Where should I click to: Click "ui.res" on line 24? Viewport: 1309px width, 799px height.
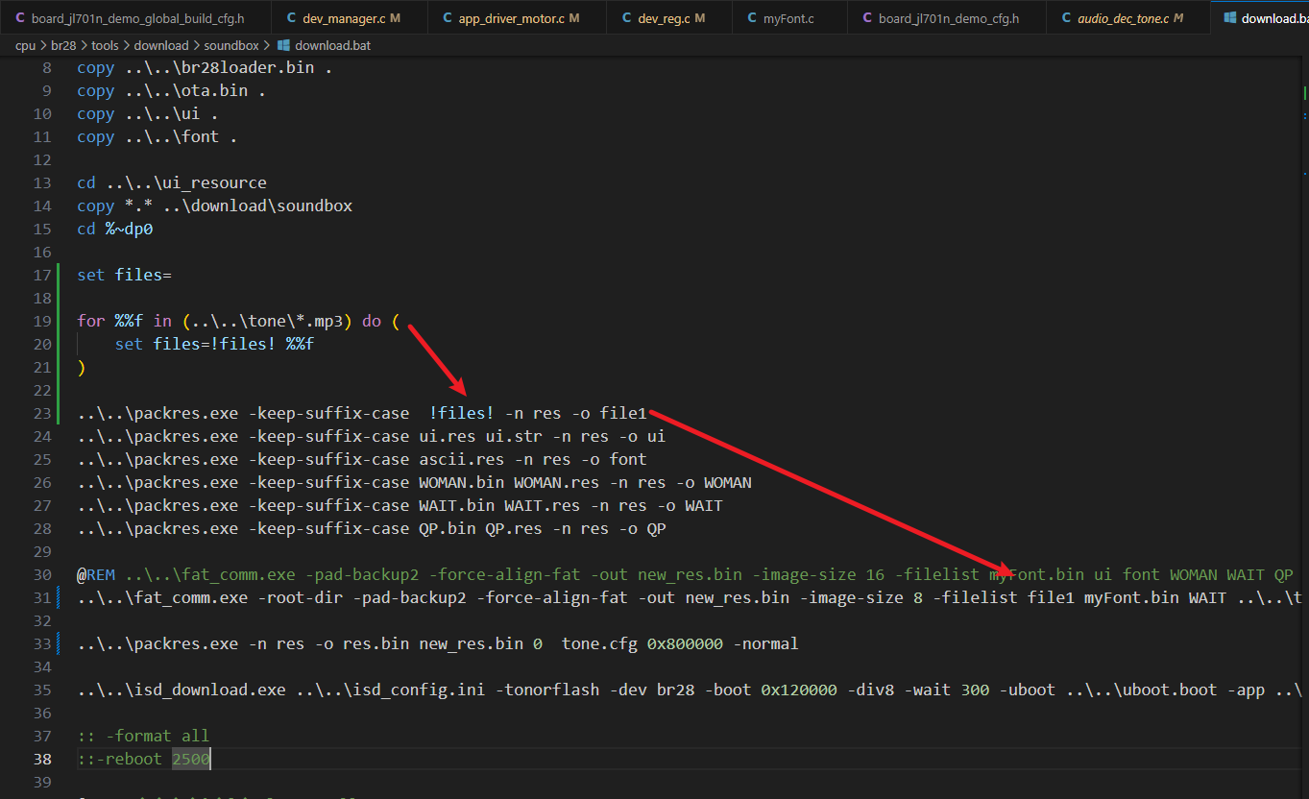tap(447, 436)
